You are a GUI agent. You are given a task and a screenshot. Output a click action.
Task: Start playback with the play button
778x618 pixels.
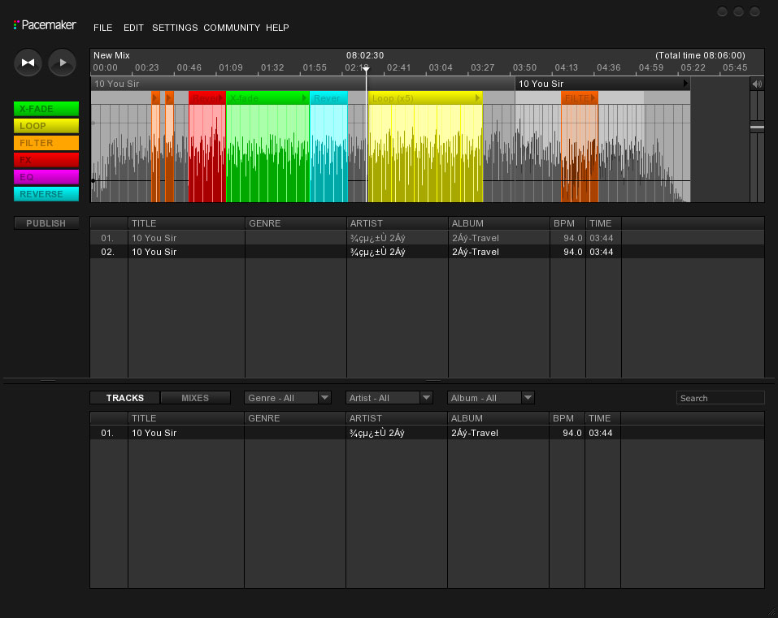click(62, 63)
